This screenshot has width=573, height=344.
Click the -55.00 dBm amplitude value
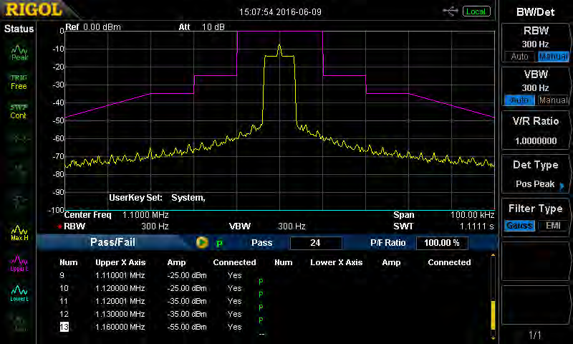[187, 327]
